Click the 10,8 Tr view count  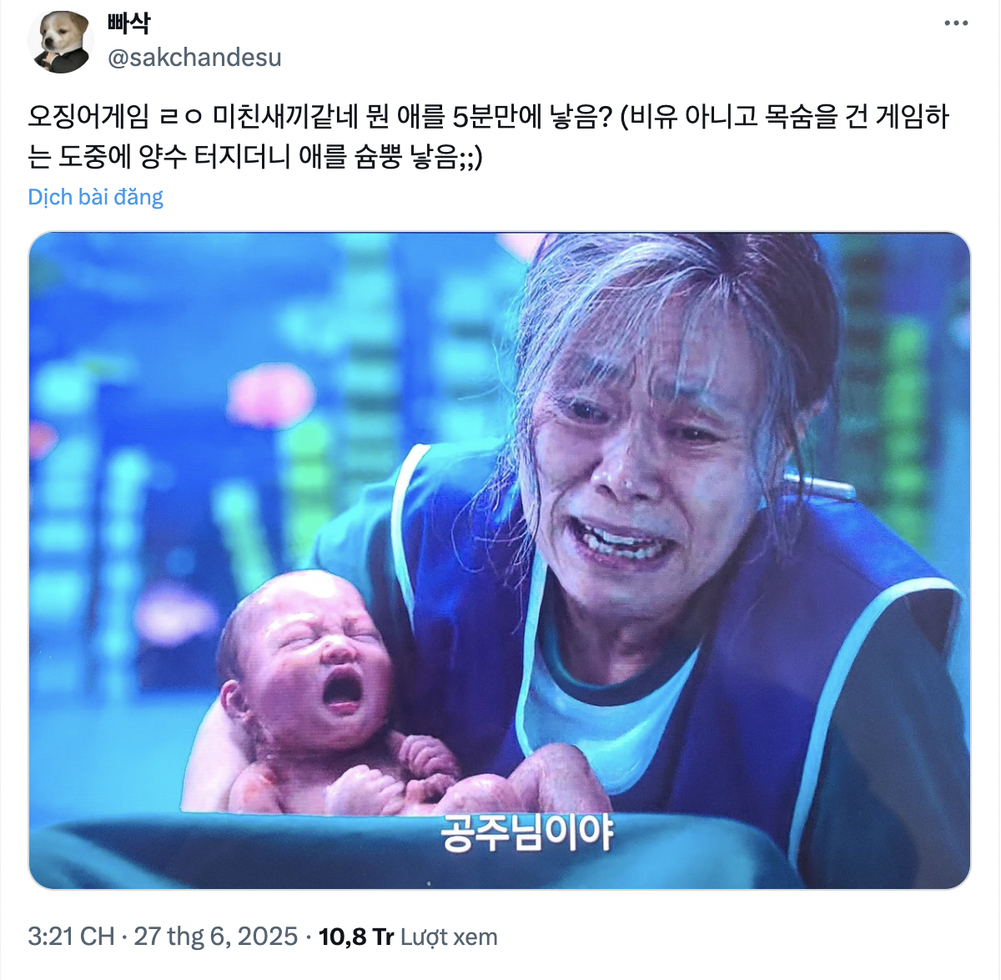(x=356, y=937)
